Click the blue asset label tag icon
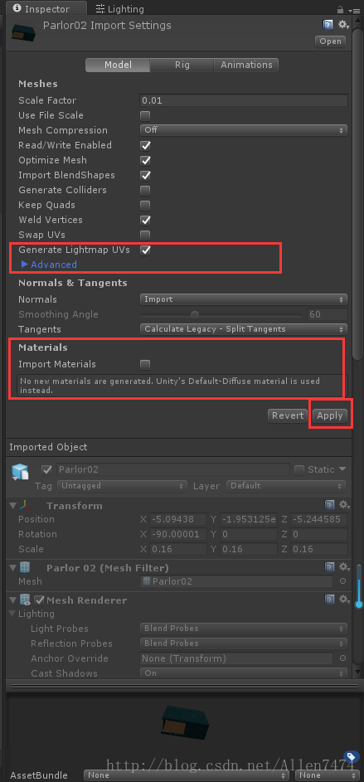 click(x=351, y=757)
